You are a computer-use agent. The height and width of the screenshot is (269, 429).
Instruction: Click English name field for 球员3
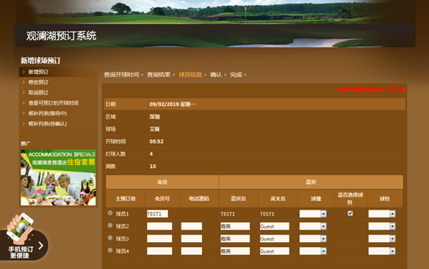coord(275,239)
